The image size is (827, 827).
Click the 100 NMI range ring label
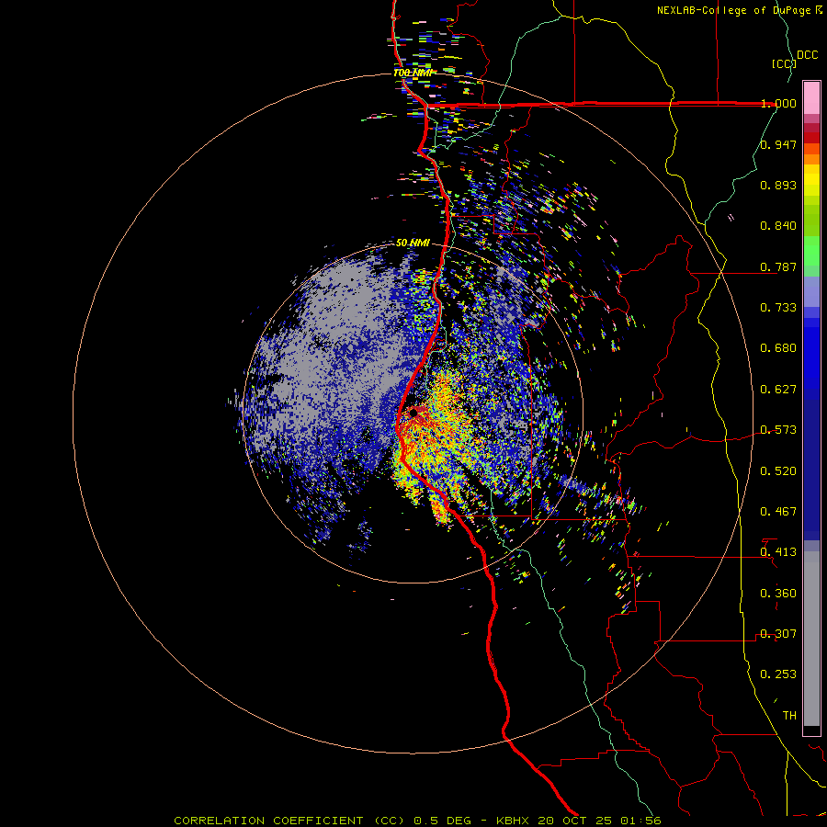coord(413,73)
